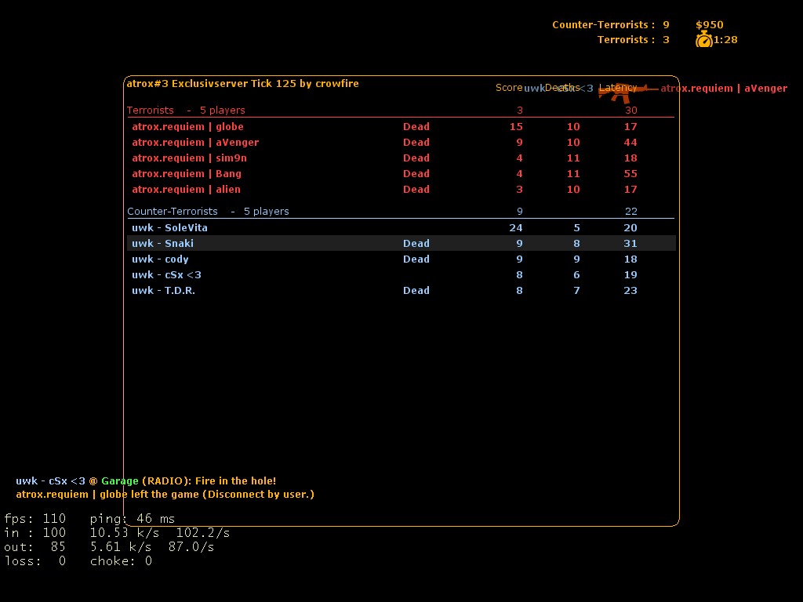Click the Counter-Terrorists team header in scoreboard
The height and width of the screenshot is (602, 803).
coord(173,212)
